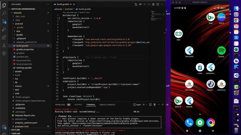Open Calendar from the macOS dock
This screenshot has height=135, width=241.
coord(236,26)
